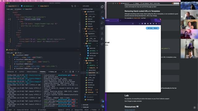This screenshot has height=111, width=198.
Task: Expand the images folder
Action: pyautogui.click(x=91, y=58)
